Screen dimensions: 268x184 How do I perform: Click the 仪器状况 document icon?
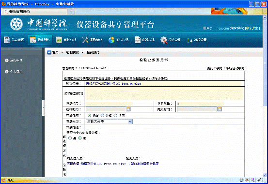click(x=138, y=40)
